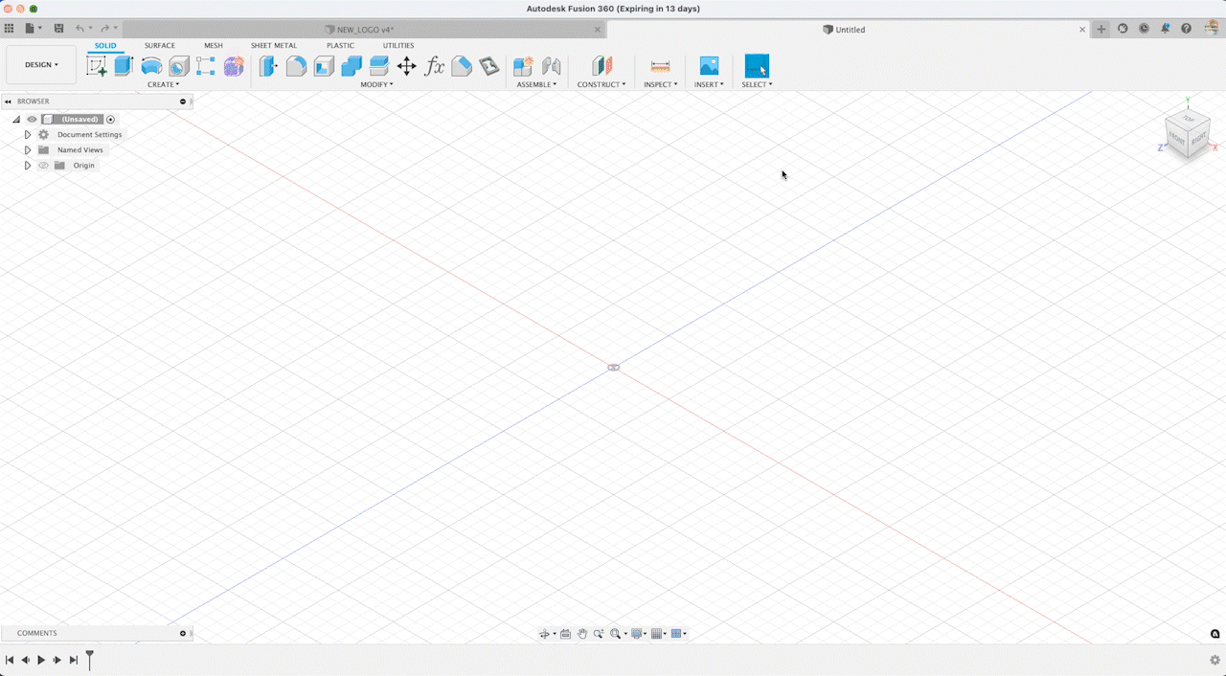Image resolution: width=1226 pixels, height=676 pixels.
Task: Select the Move/Copy tool
Action: (407, 66)
